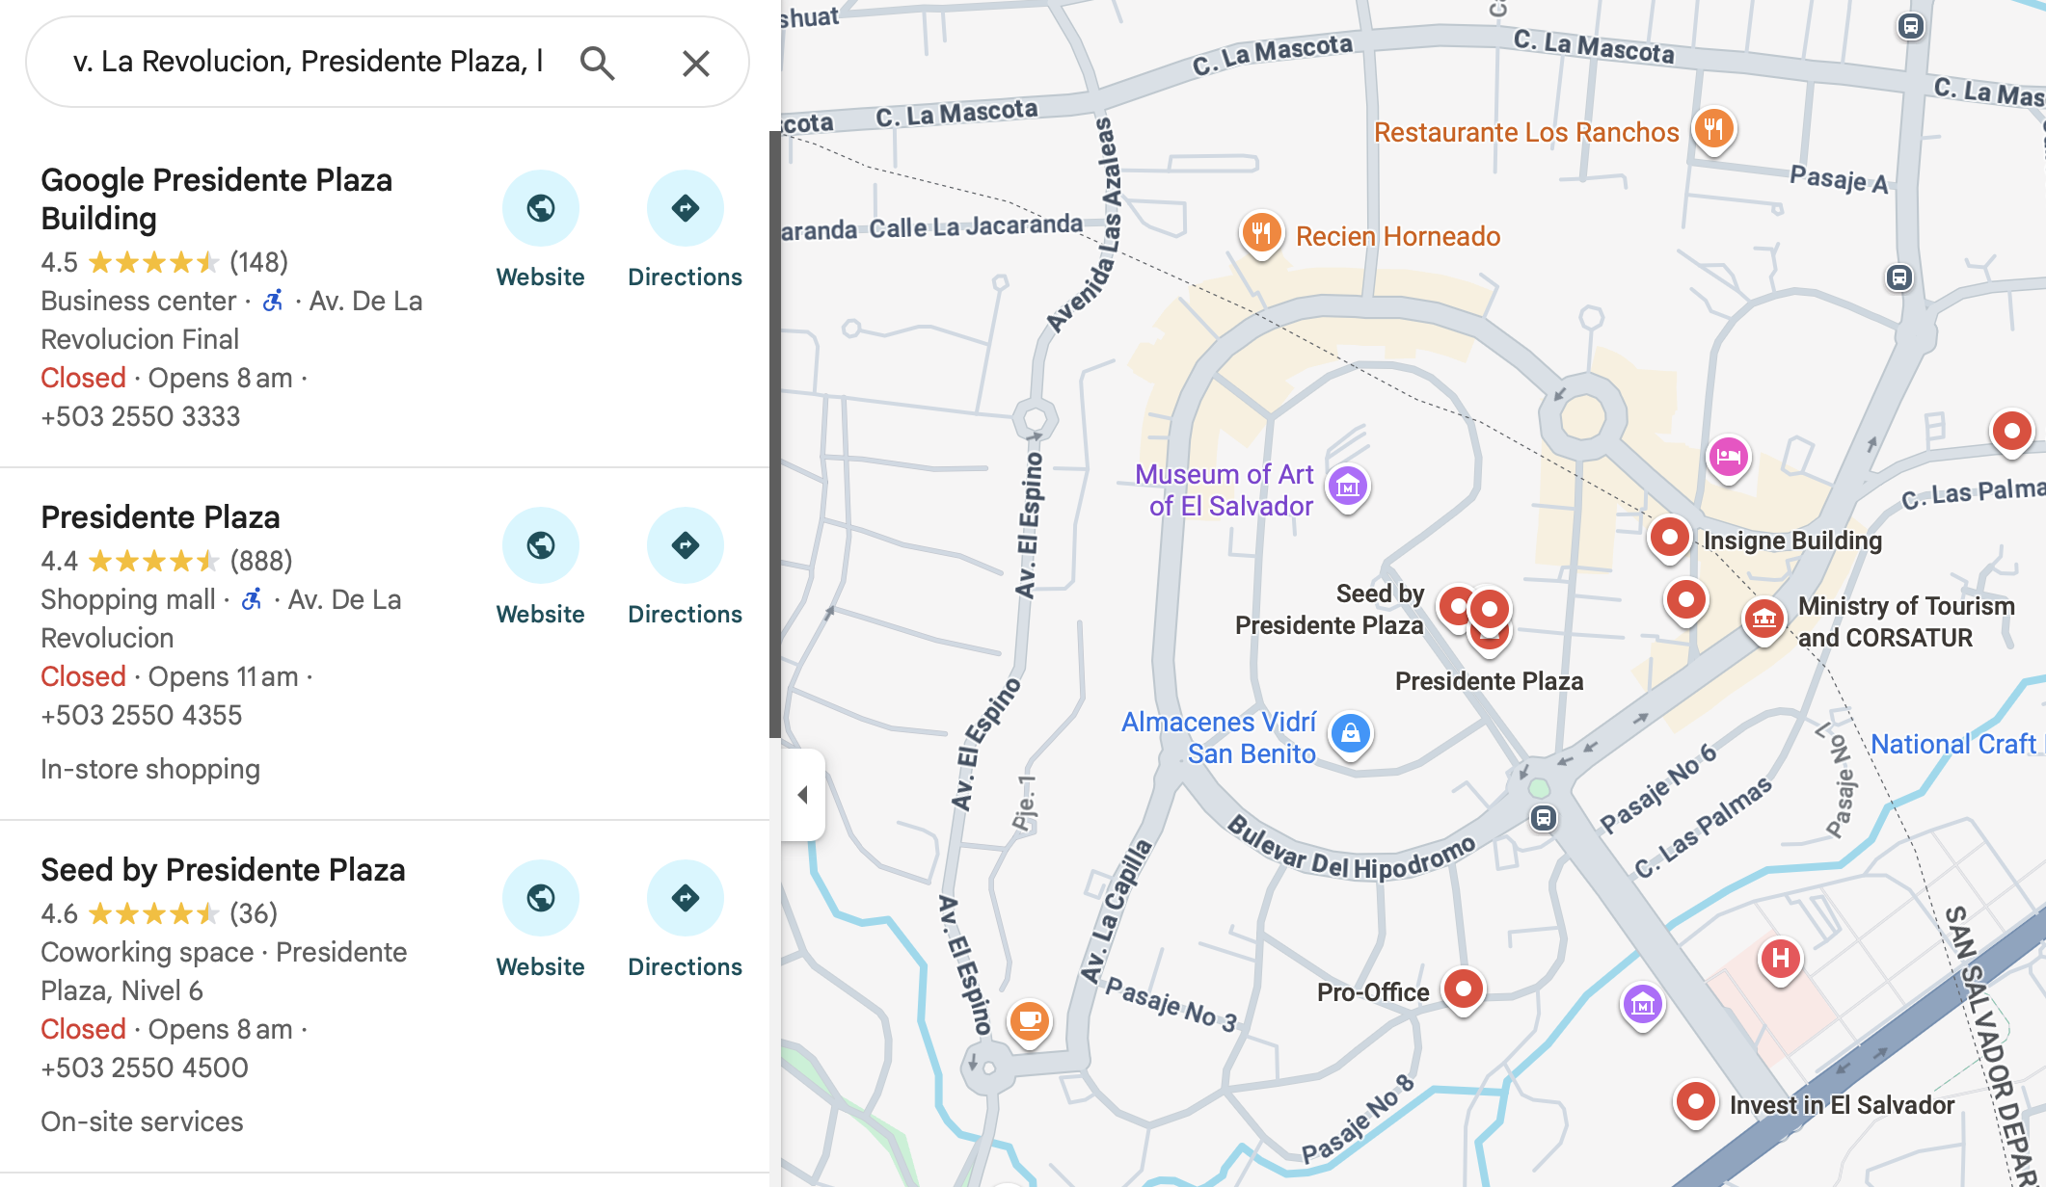This screenshot has height=1187, width=2046.
Task: Click phone number +503 2550 4500
Action: pos(145,1068)
